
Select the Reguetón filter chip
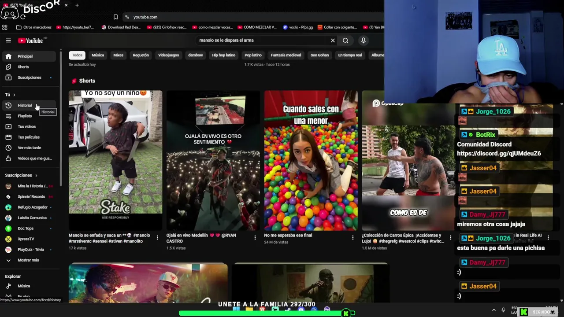tap(141, 55)
